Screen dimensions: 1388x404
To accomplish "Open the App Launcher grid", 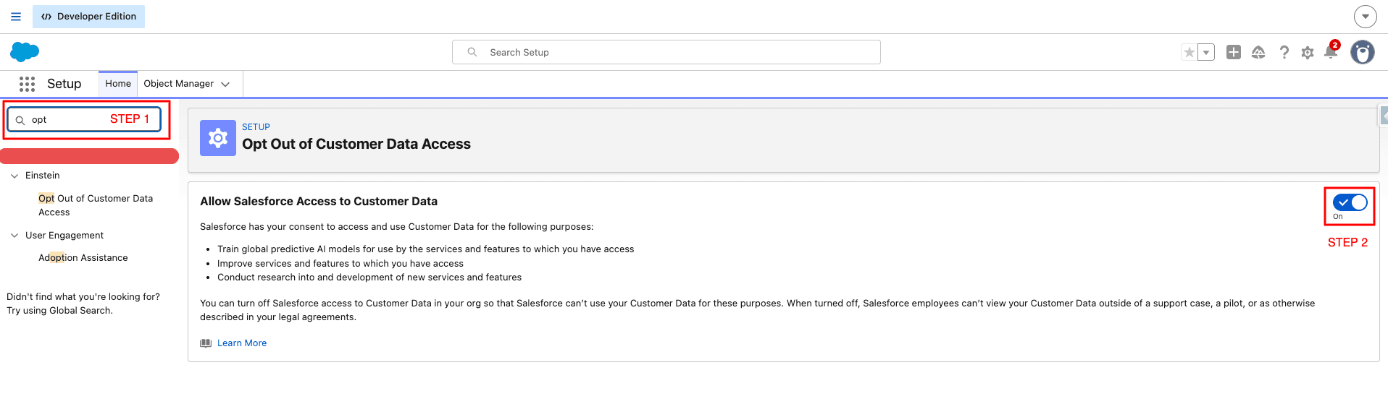I will 27,84.
